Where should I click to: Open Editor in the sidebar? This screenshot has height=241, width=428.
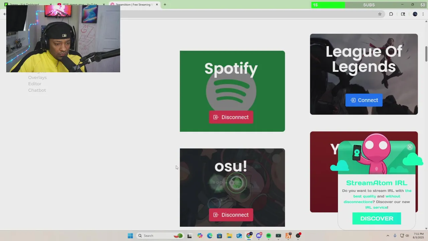tap(35, 84)
